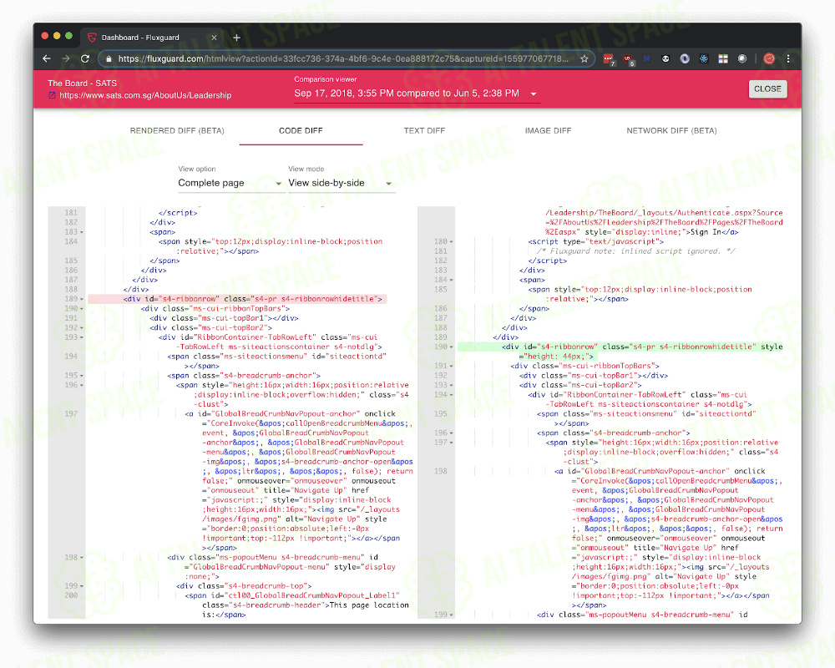
Task: Open the red Chrome profile avatar
Action: pos(769,59)
